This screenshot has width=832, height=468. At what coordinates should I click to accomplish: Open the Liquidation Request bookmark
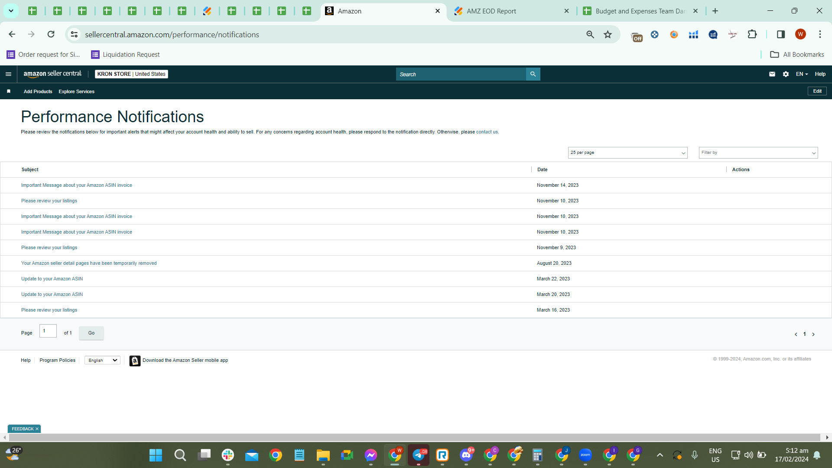click(125, 54)
